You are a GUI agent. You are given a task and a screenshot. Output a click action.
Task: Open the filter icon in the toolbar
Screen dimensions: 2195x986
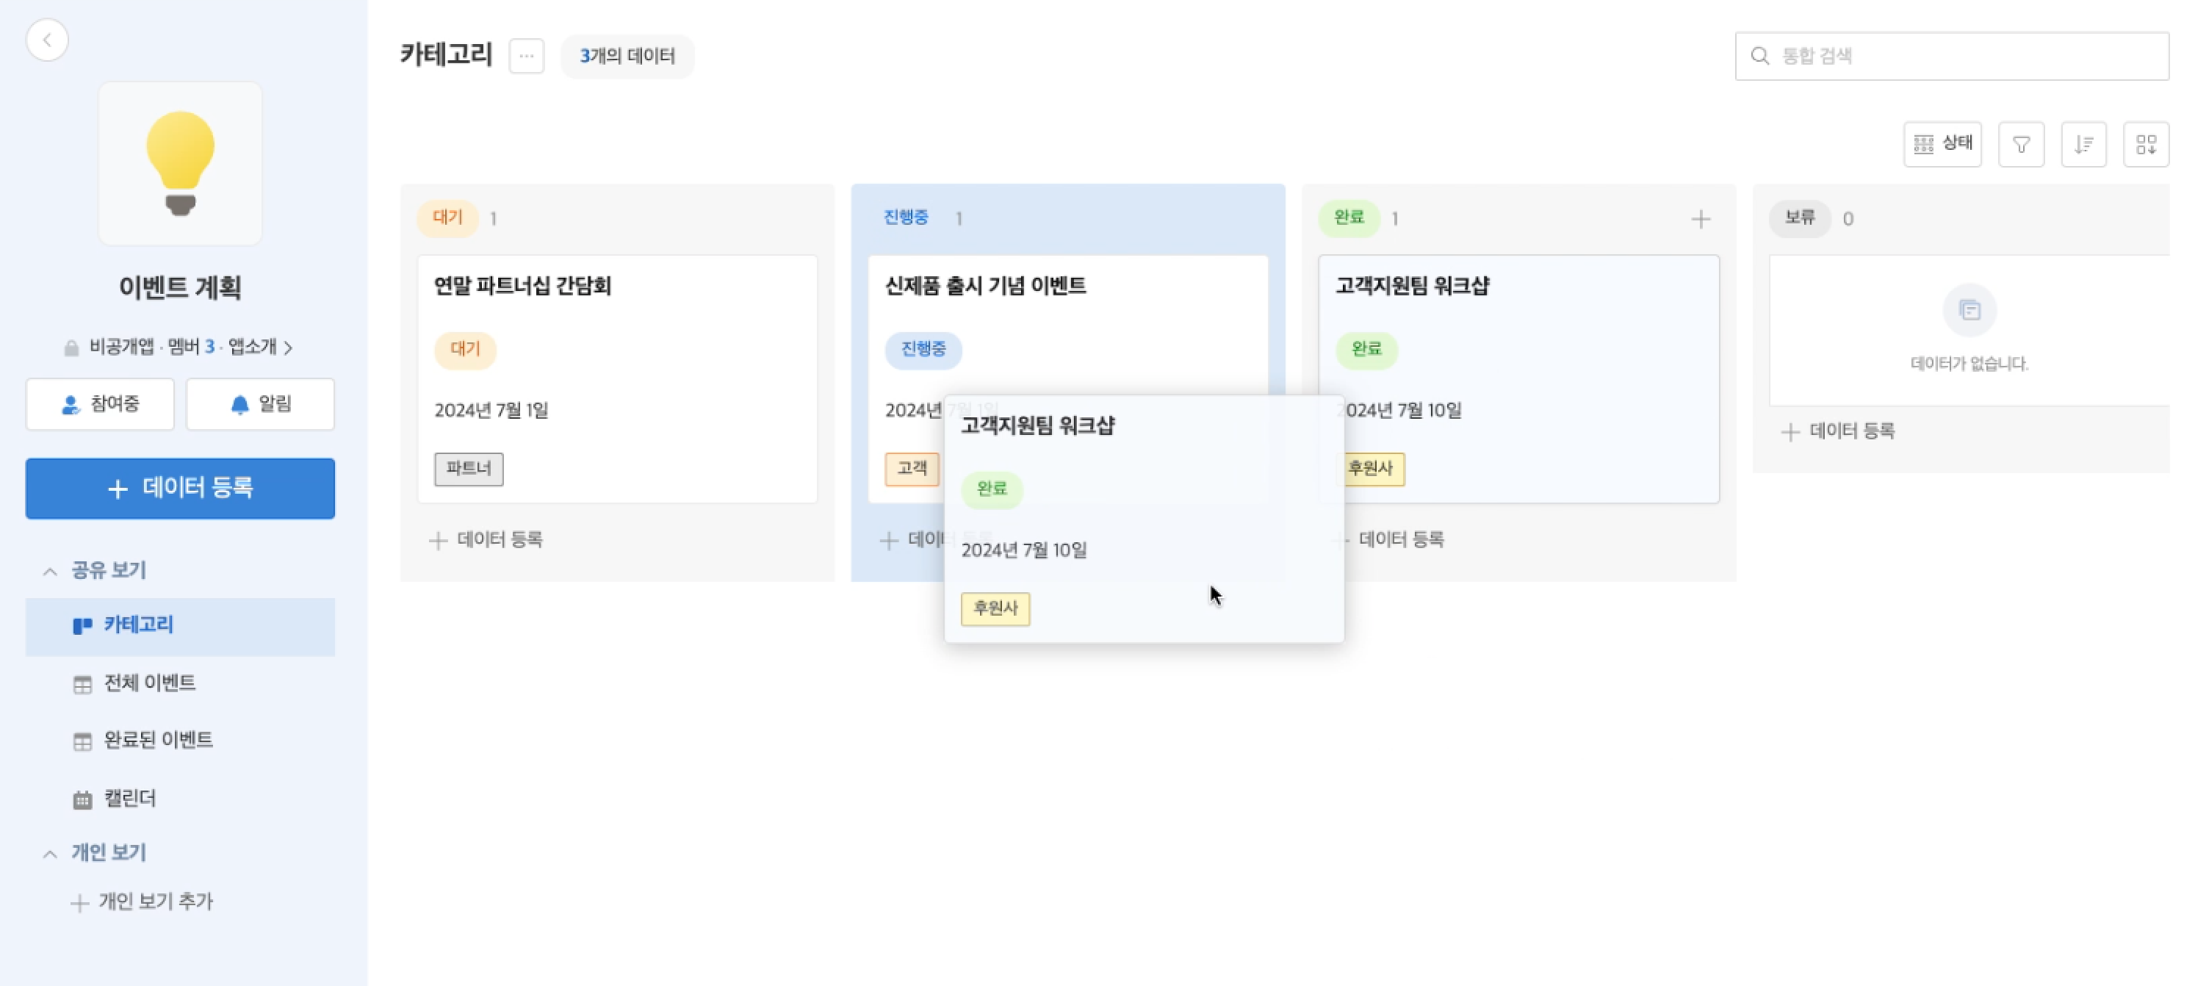(x=2020, y=144)
